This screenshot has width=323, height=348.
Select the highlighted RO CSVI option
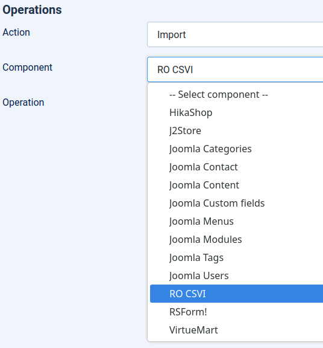[x=236, y=294]
